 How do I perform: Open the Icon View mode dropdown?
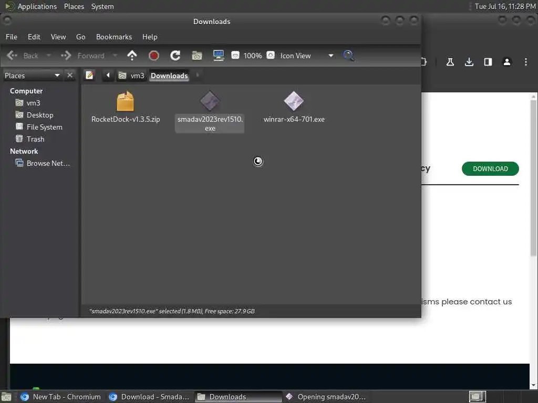pyautogui.click(x=306, y=56)
